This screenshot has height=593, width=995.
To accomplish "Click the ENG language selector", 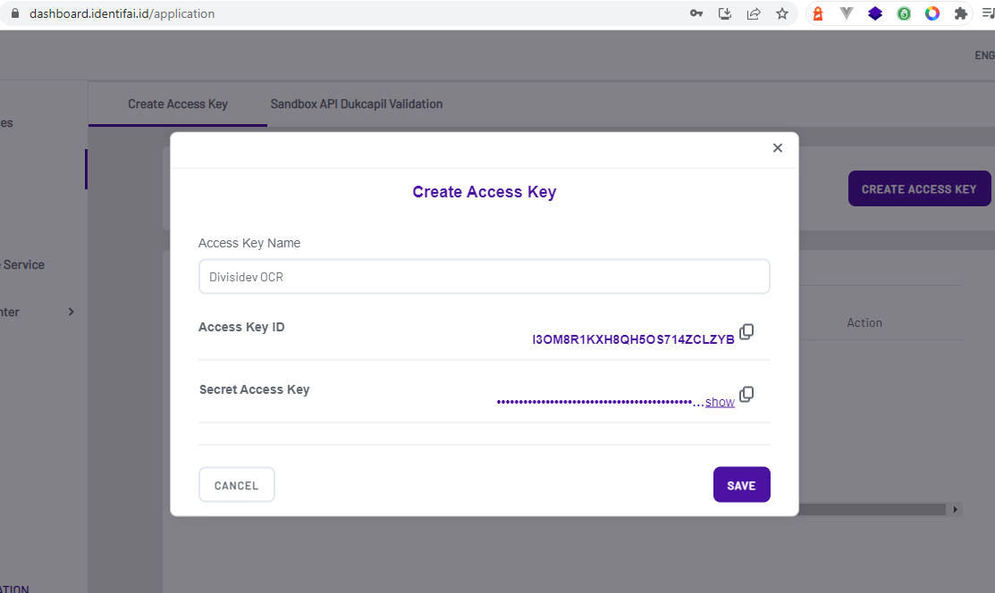I will coord(984,55).
